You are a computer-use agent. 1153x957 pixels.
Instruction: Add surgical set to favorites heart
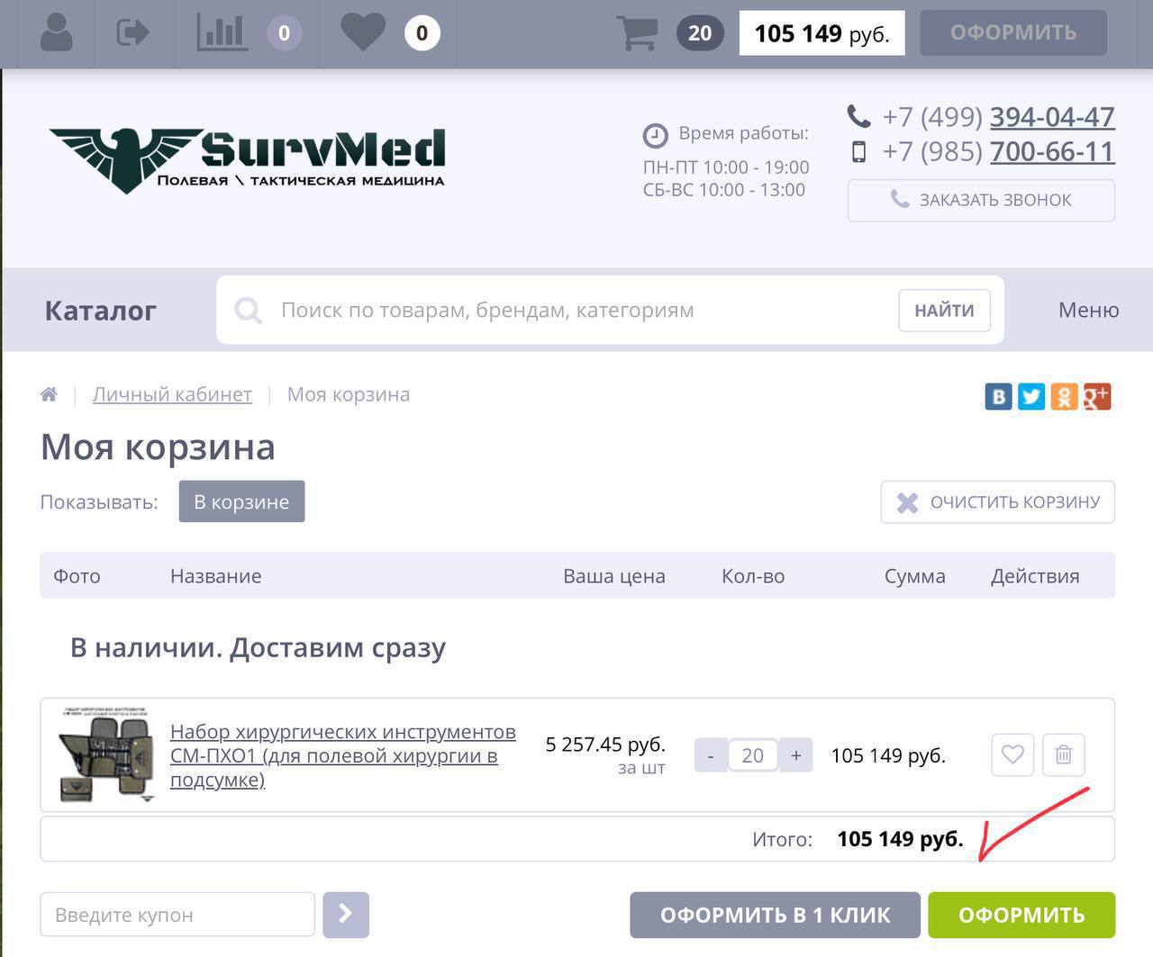point(1012,754)
